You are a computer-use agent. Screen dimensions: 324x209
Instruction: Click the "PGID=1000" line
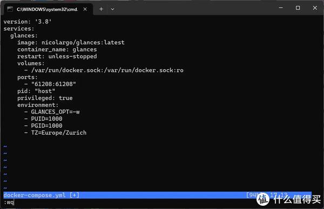point(43,126)
